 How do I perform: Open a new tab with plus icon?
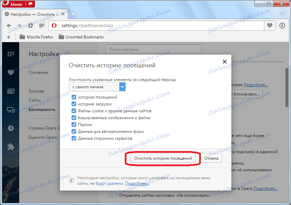(73, 14)
